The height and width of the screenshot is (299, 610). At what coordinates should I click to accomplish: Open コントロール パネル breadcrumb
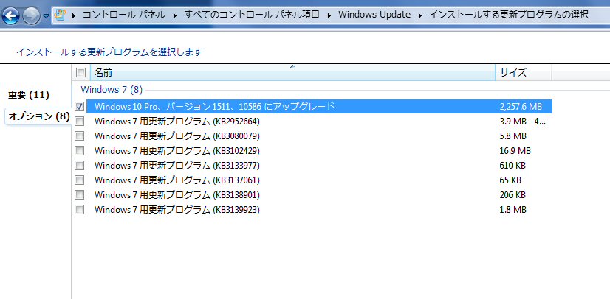point(124,15)
